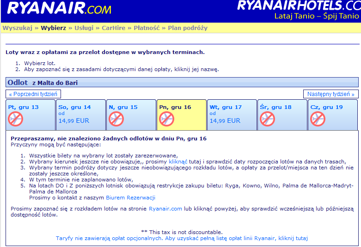
Task: Open the Ryanair.com schedule link
Action: [165, 209]
